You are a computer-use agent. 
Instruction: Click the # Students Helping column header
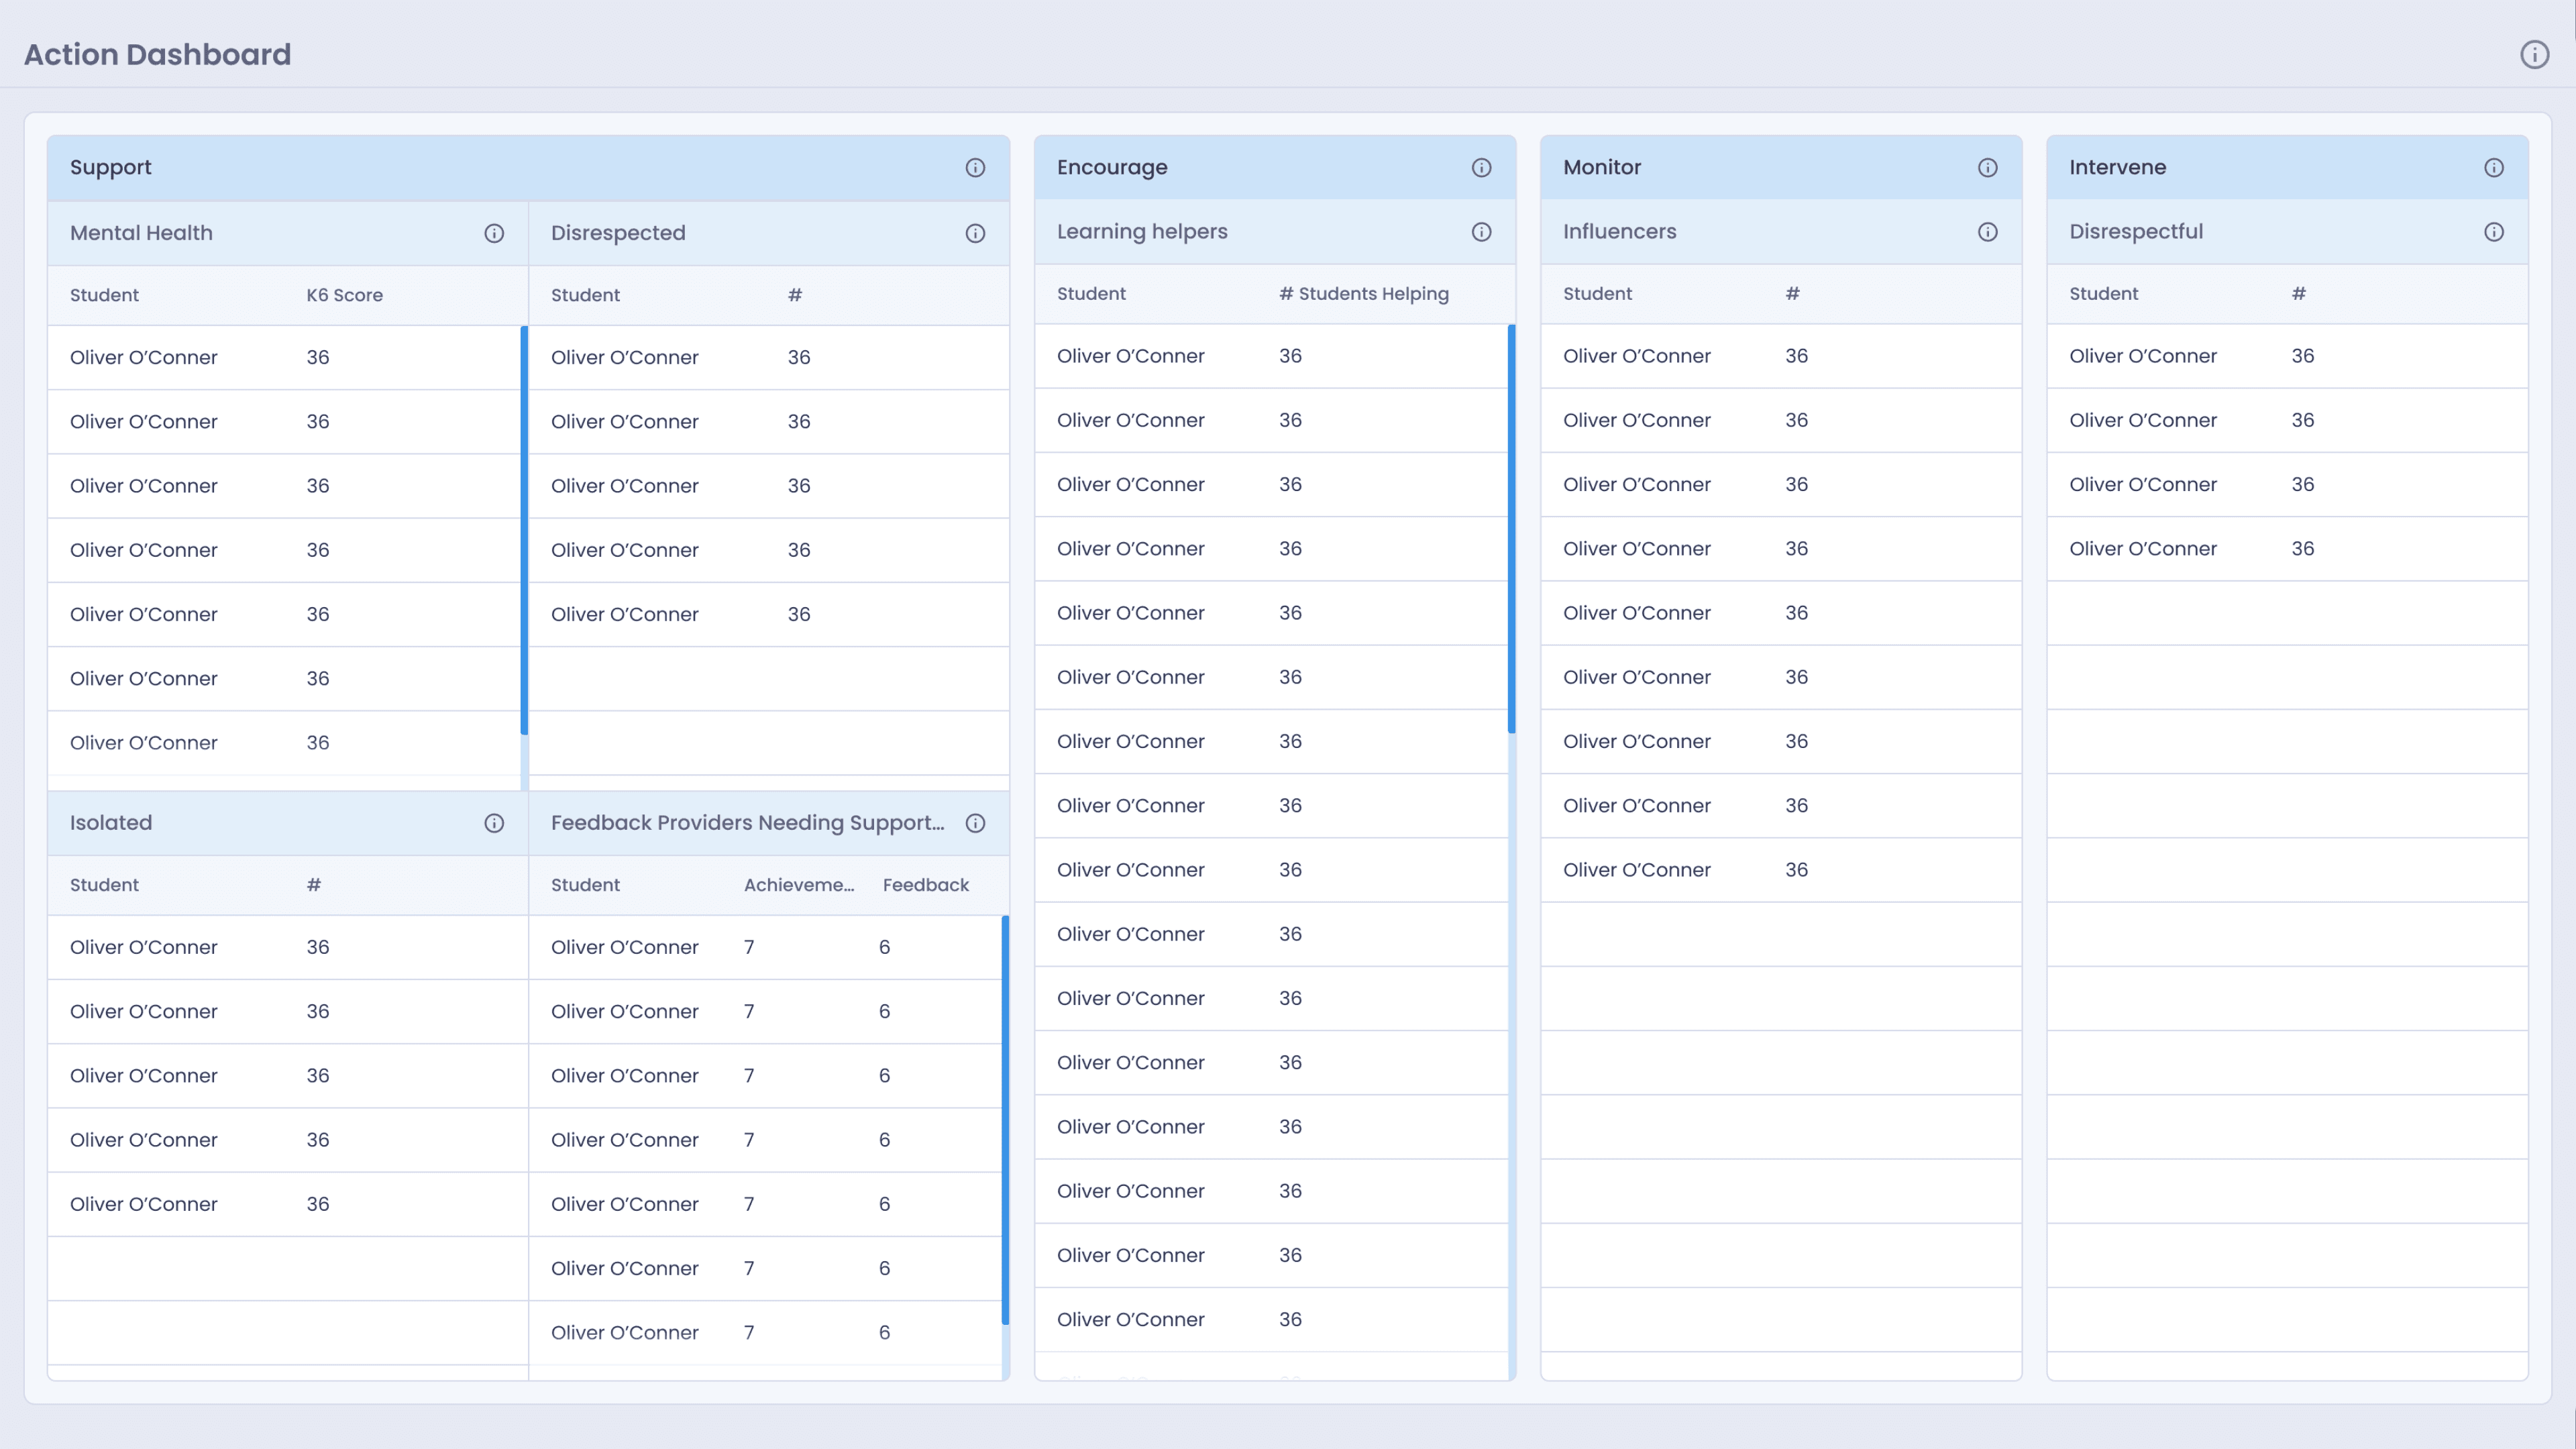point(1364,294)
